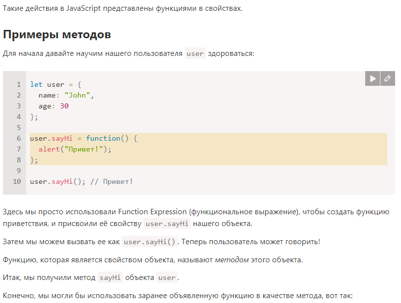Click the paragraph starting "Конечно, мы могли бы"
Viewport: 401px width, 303px height.
click(178, 296)
